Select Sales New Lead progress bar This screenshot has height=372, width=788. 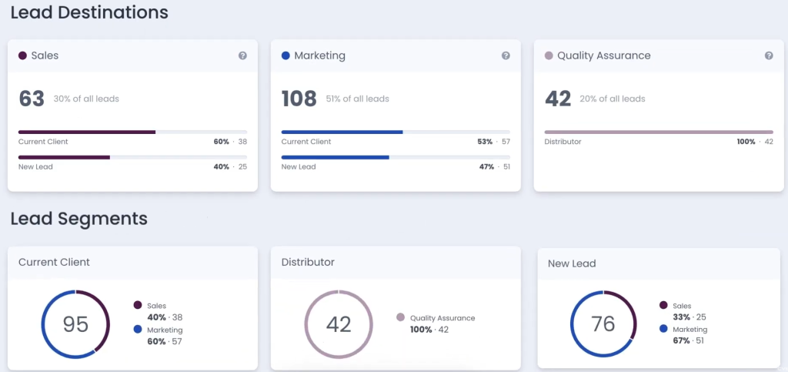(x=132, y=157)
